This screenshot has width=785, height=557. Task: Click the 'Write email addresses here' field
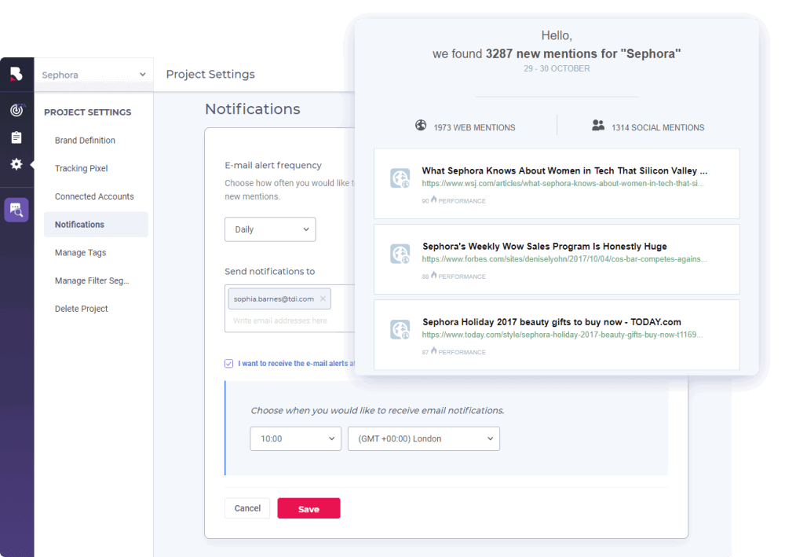[280, 321]
